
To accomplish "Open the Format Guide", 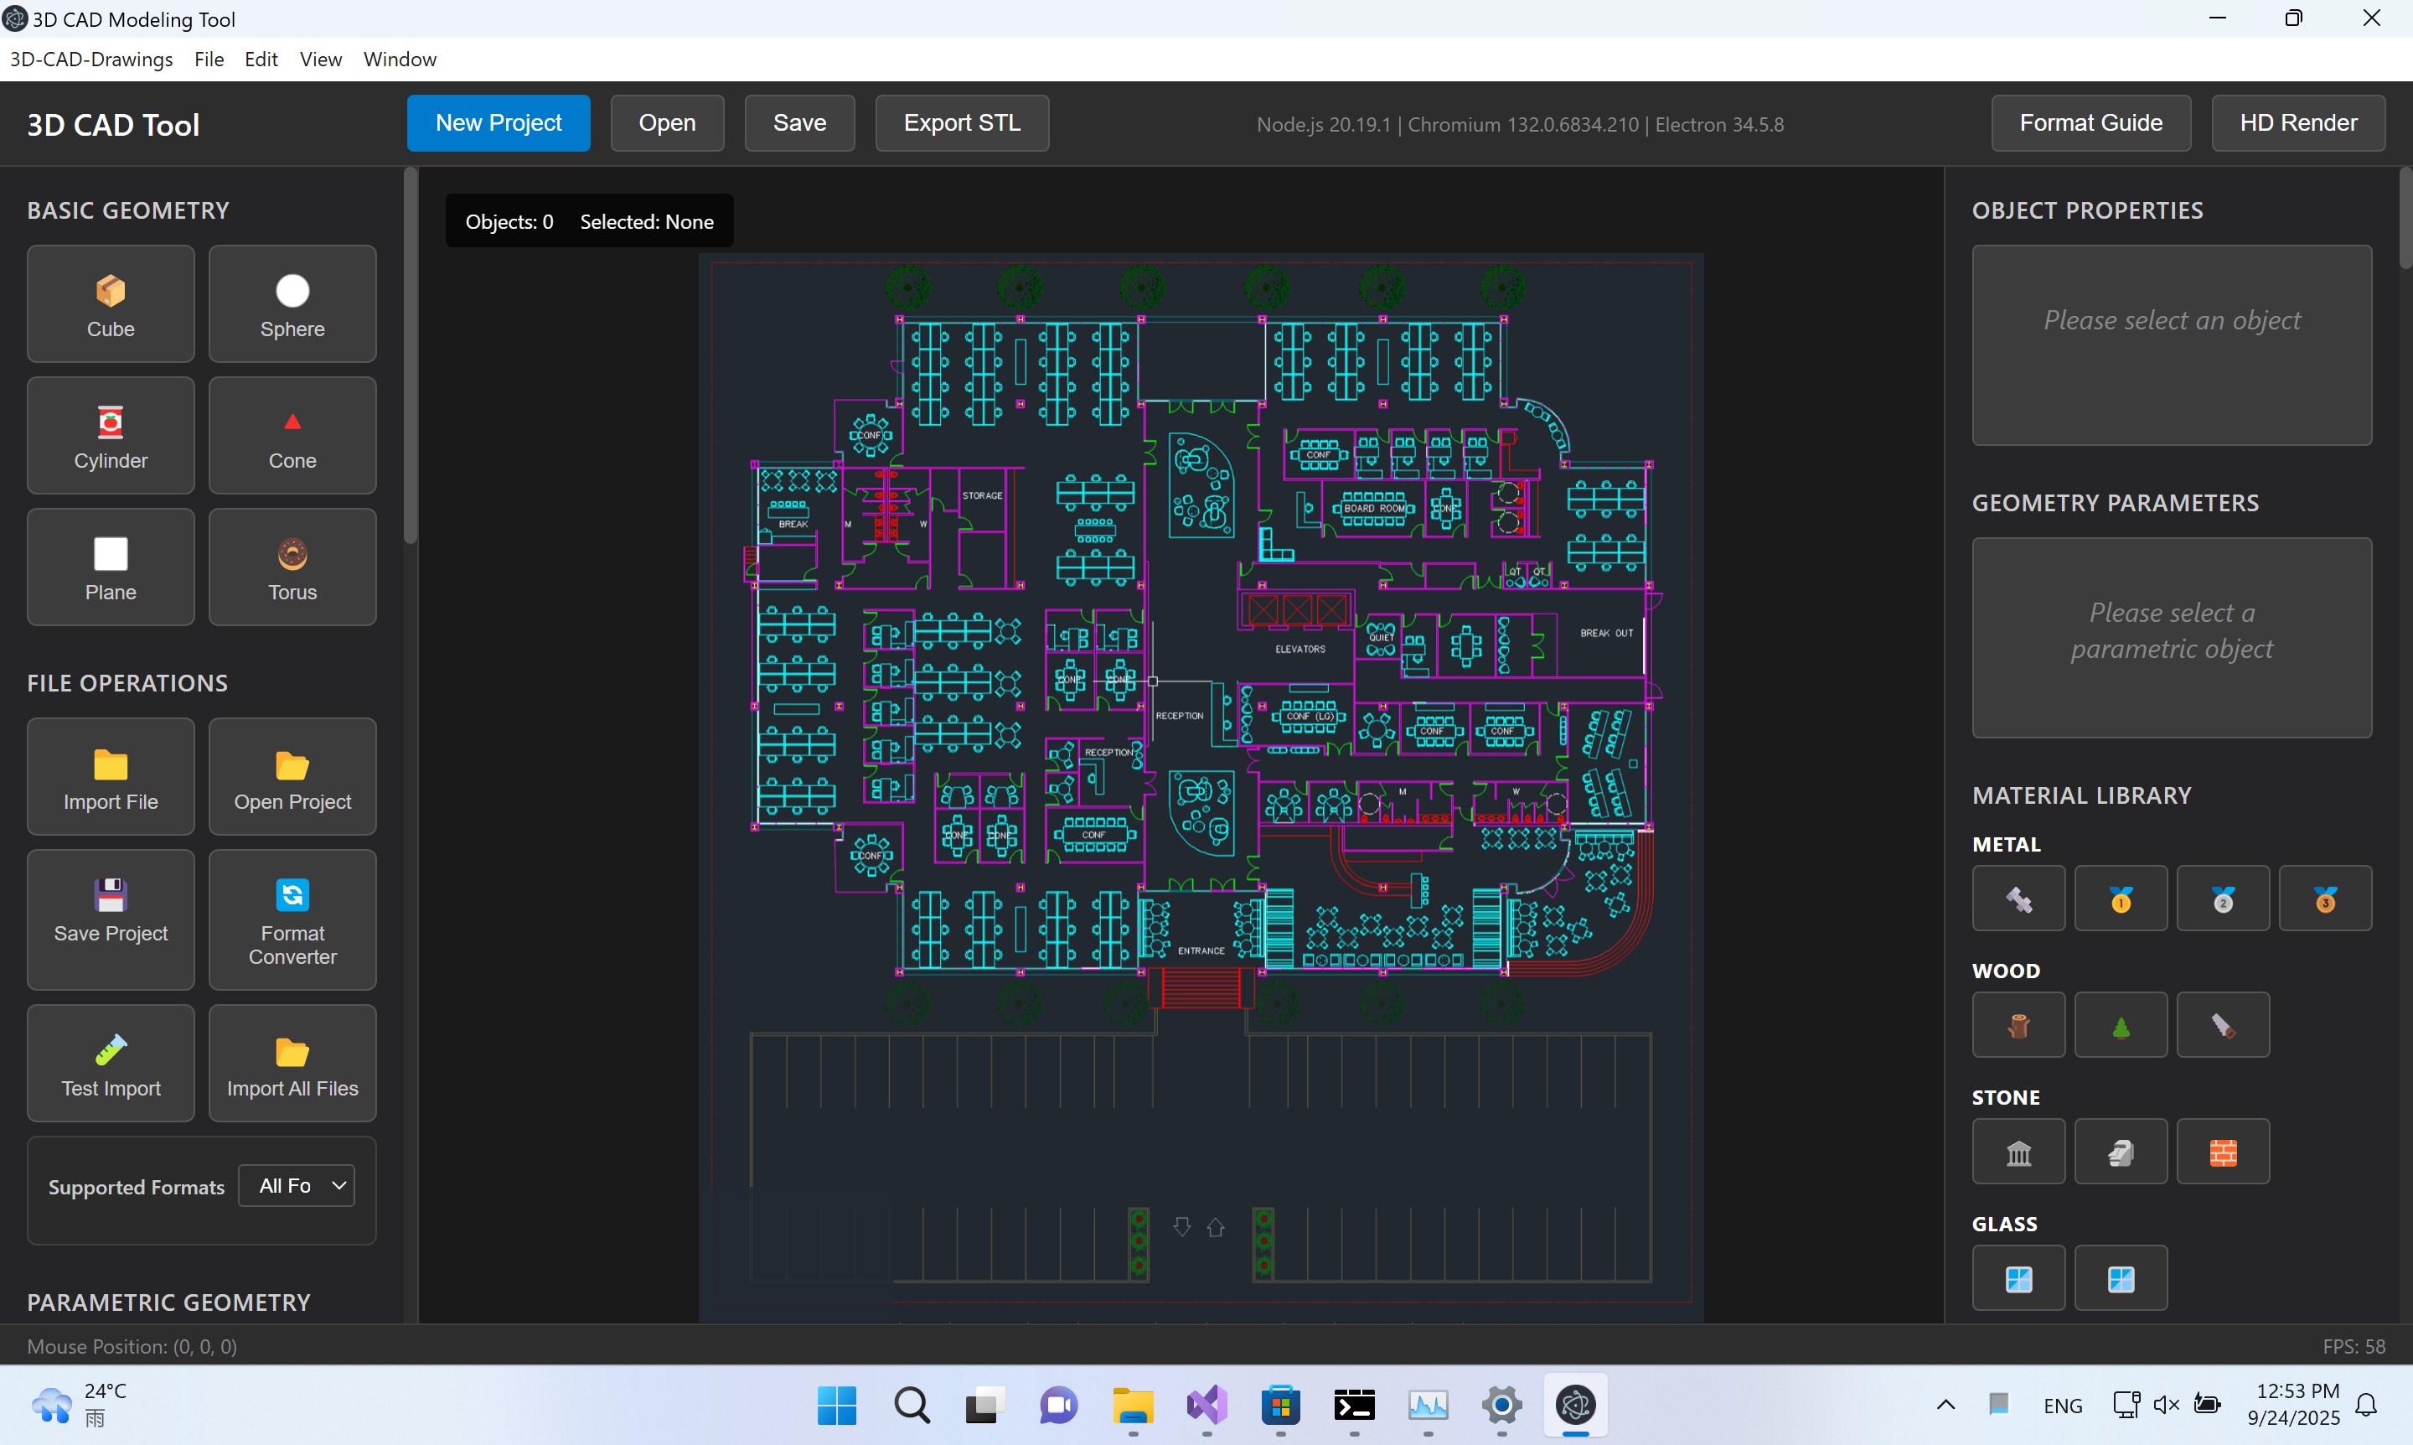I will [x=2090, y=122].
